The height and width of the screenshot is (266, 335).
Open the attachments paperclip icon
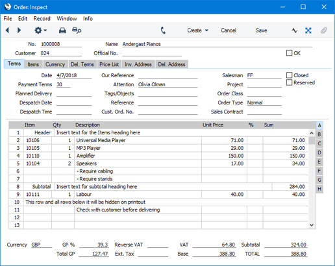(323, 30)
